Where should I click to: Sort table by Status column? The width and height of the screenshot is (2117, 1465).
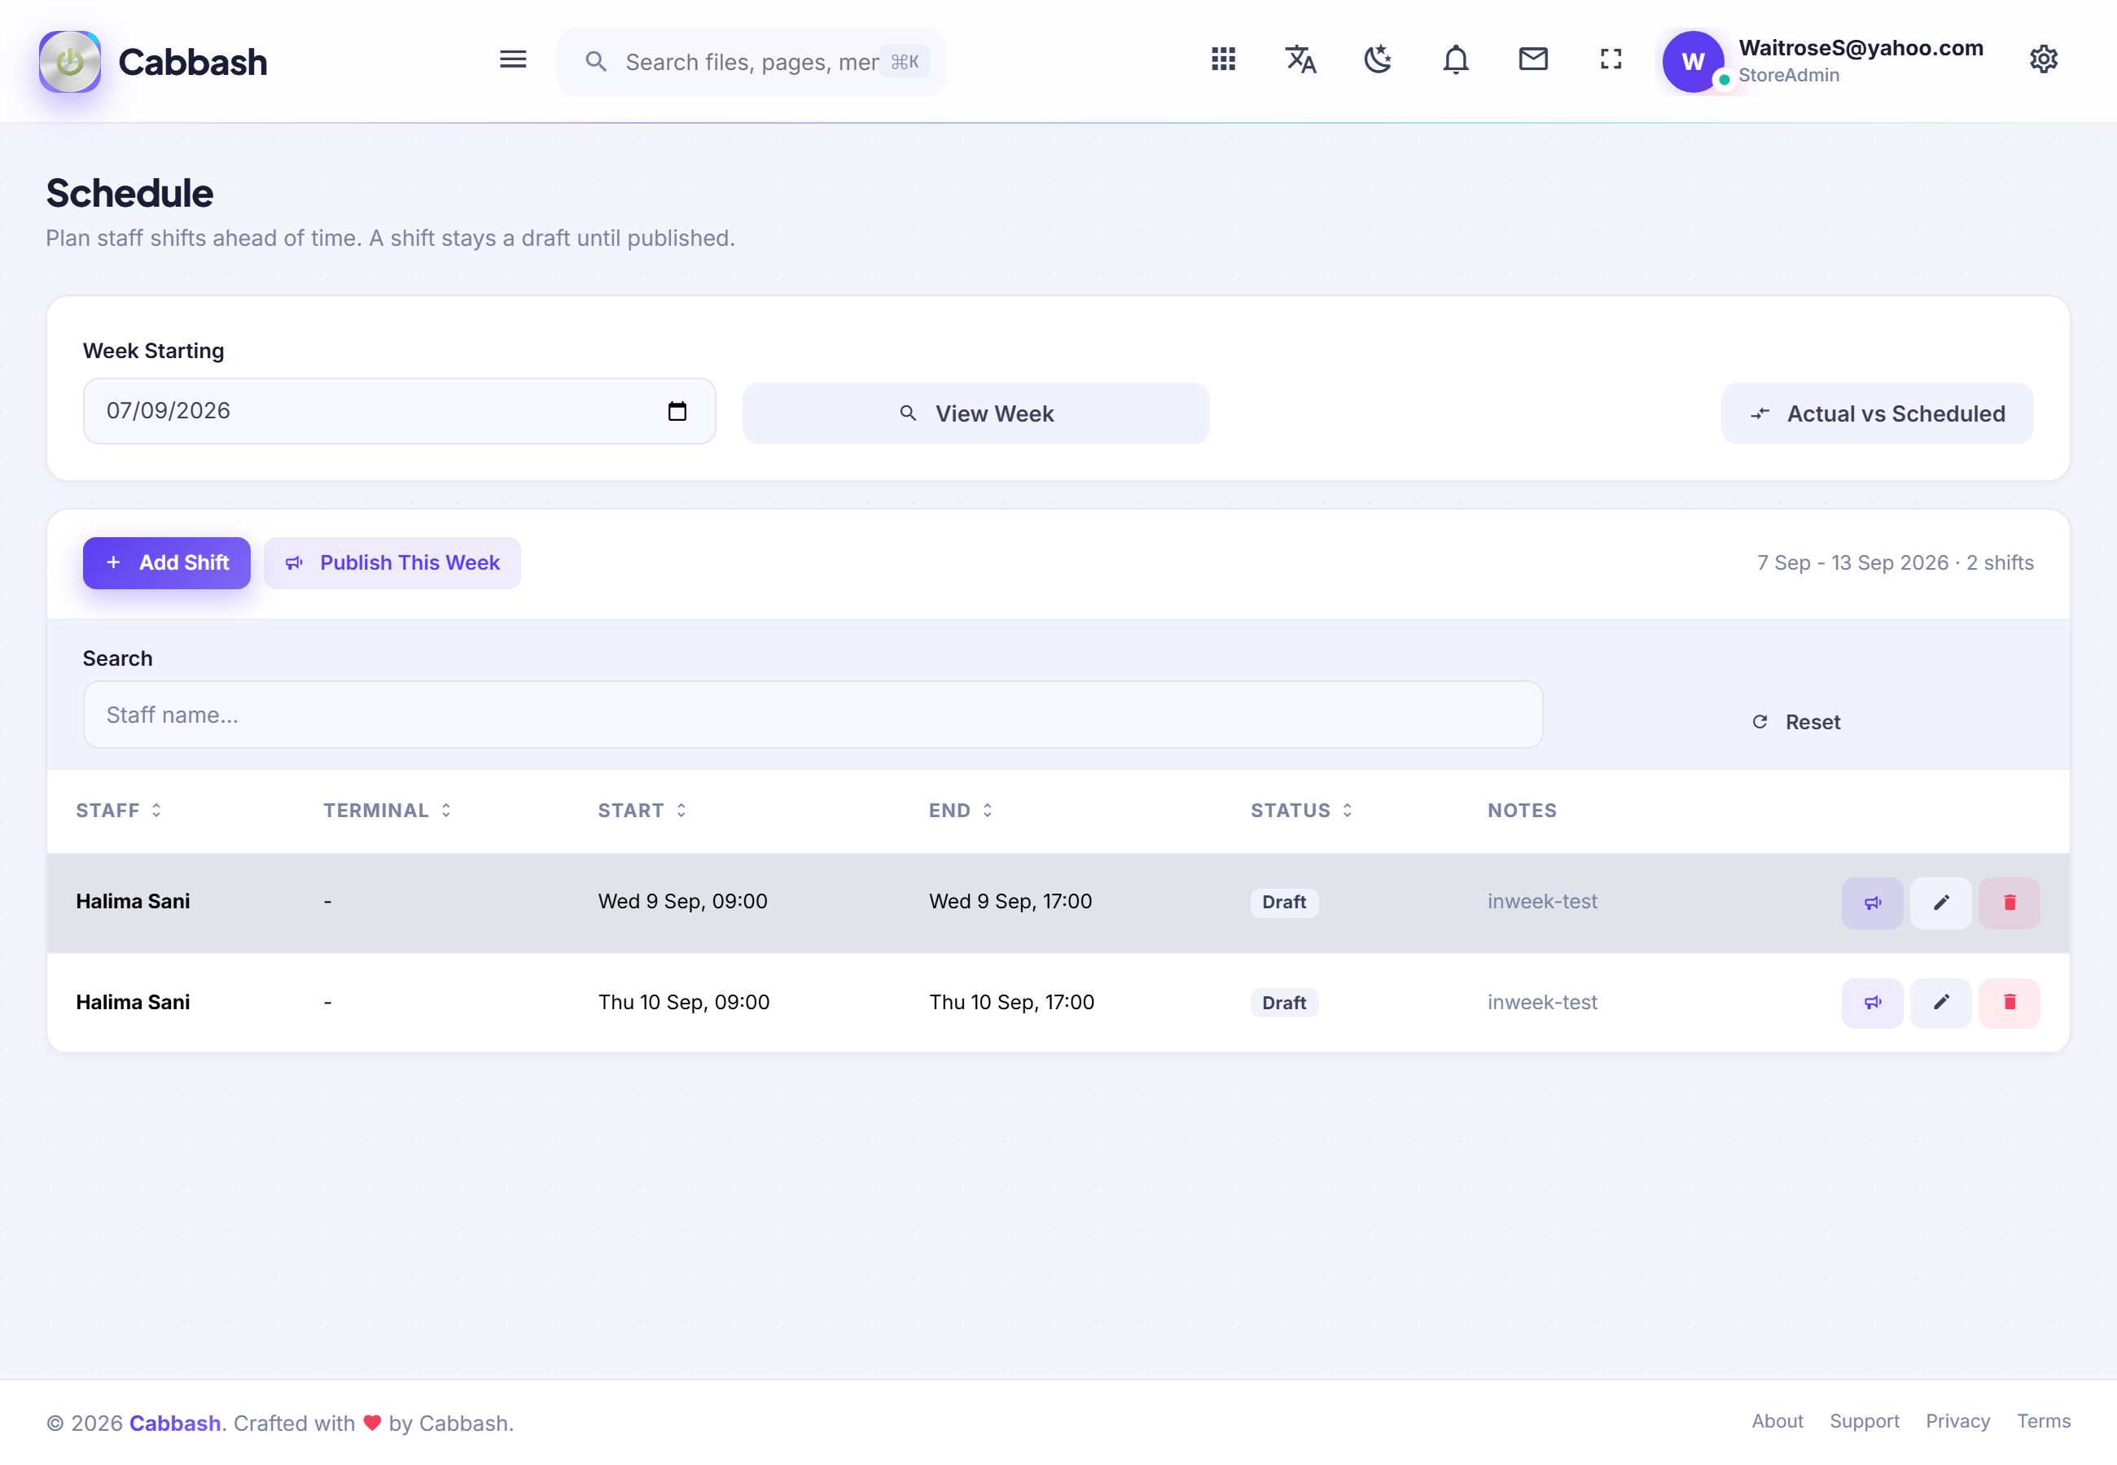1302,811
